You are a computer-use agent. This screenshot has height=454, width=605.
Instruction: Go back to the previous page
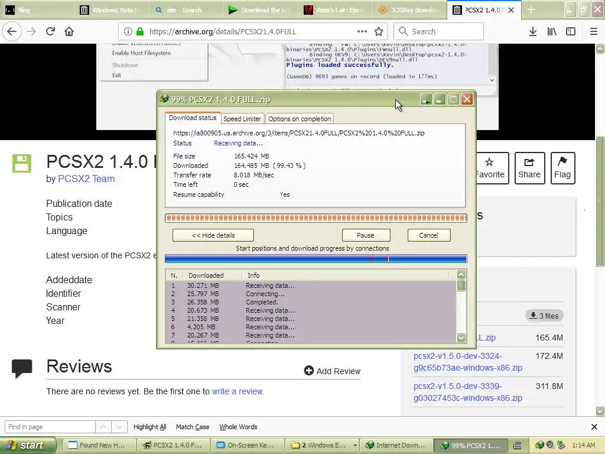tap(12, 31)
